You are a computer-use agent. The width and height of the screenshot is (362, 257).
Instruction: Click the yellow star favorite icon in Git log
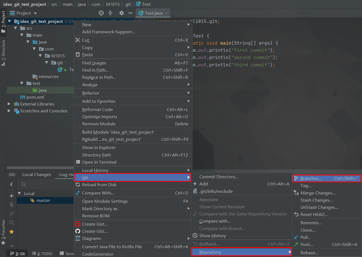[x=12, y=232]
